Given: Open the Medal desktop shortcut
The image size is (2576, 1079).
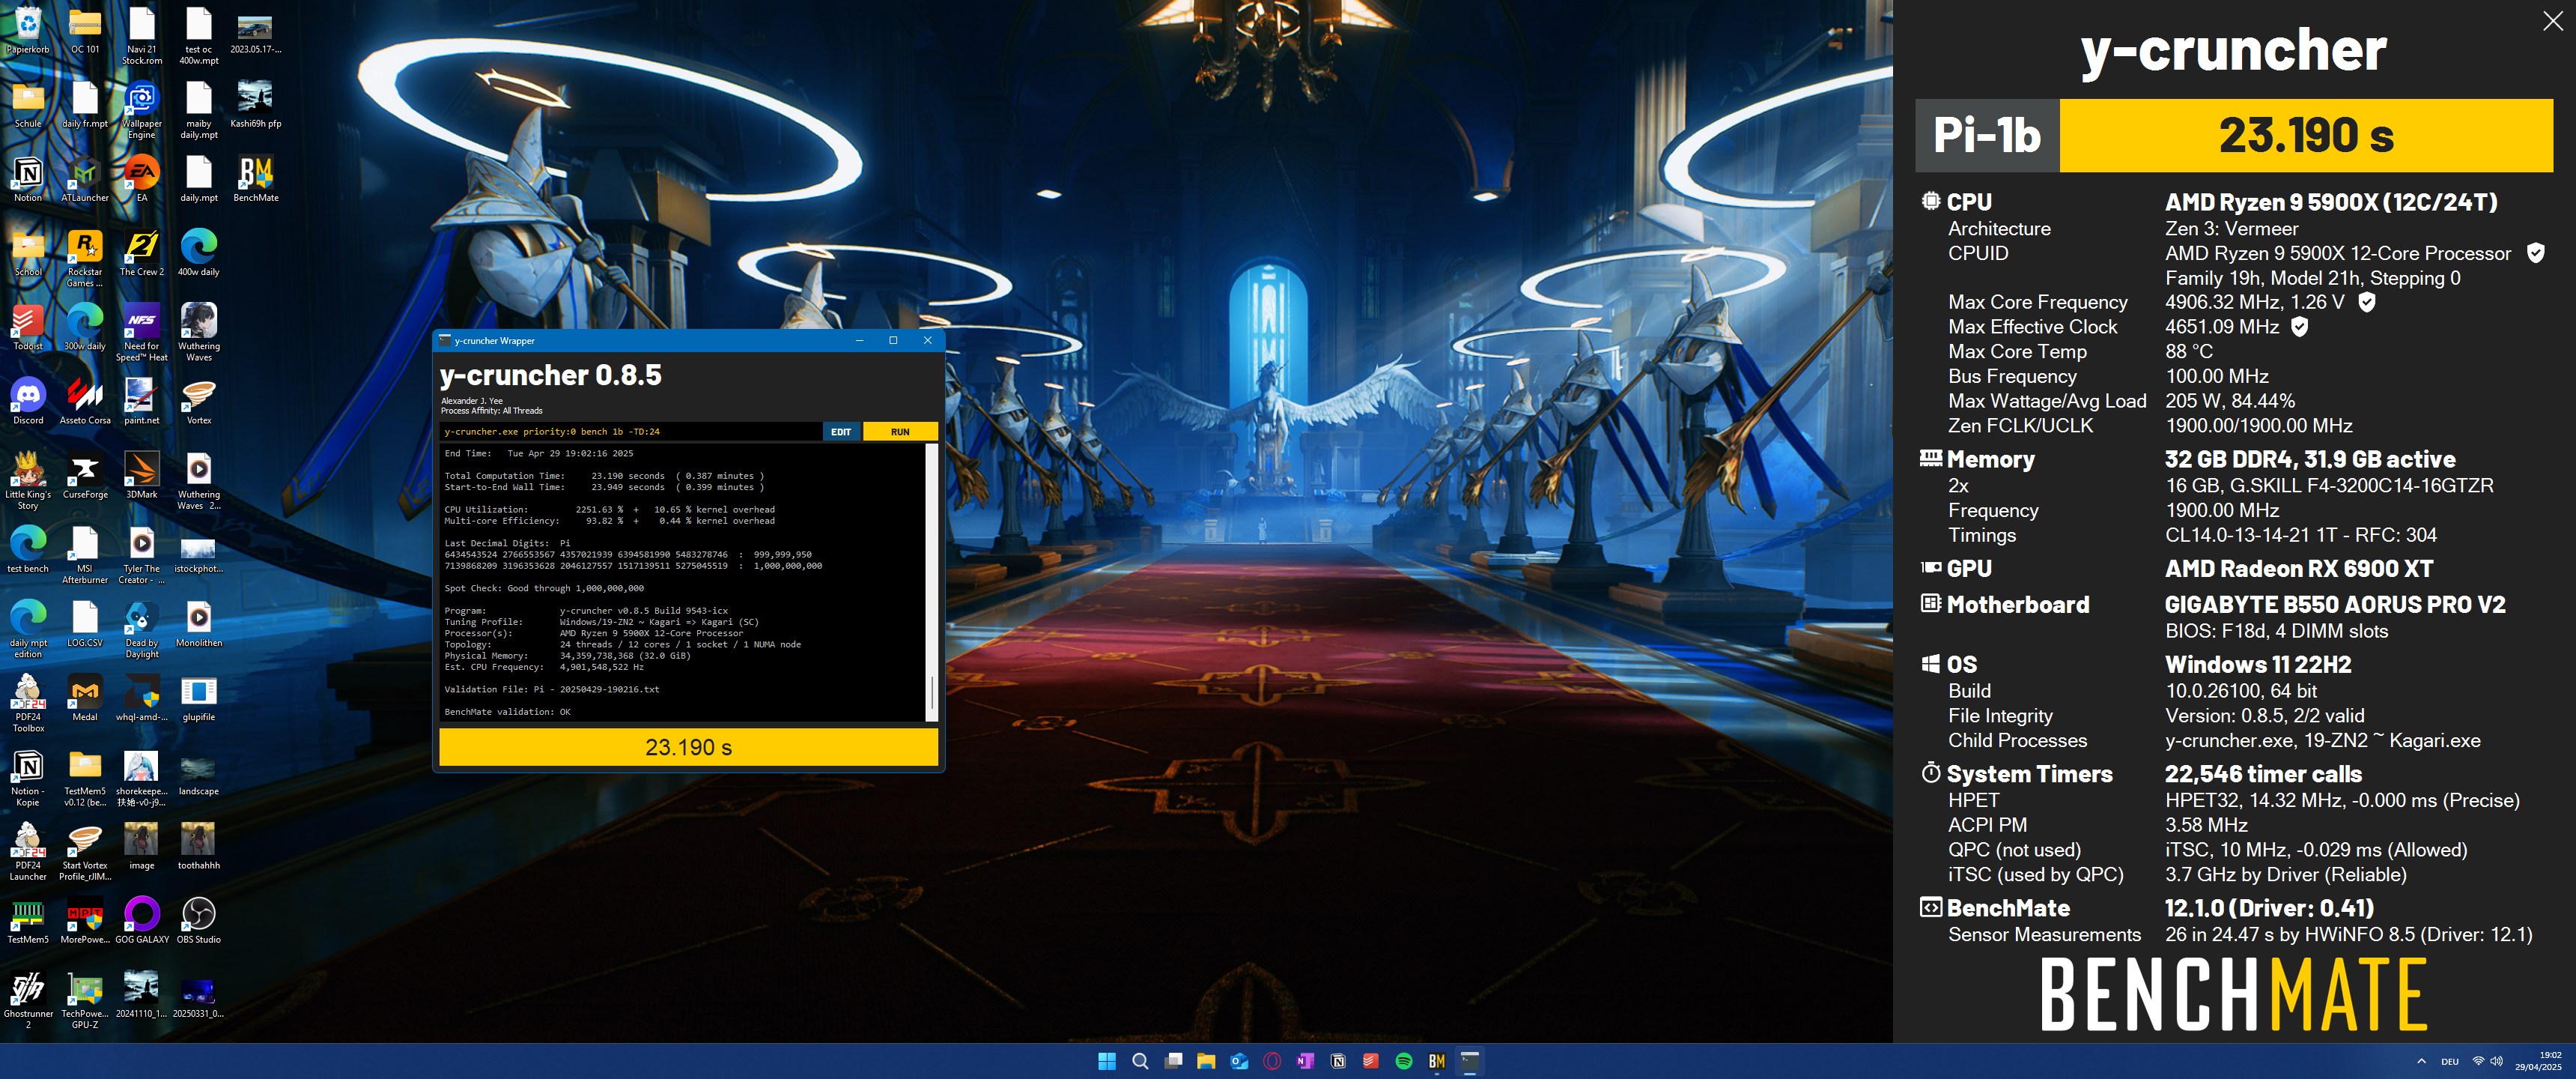Looking at the screenshot, I should pyautogui.click(x=85, y=698).
